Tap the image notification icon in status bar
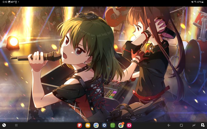The image size is (207, 129). point(9,2)
